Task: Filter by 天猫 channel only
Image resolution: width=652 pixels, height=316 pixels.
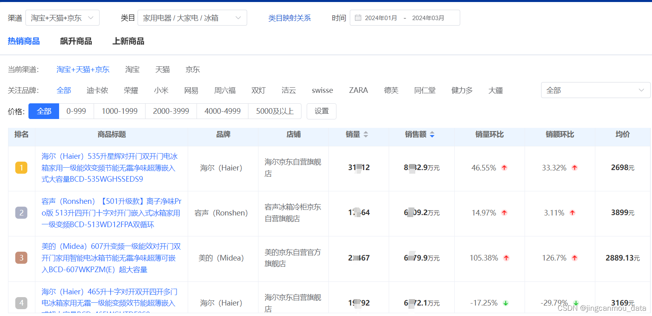Action: pos(162,70)
